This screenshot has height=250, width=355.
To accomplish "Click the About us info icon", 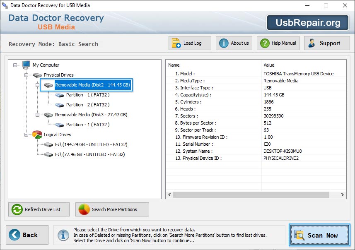I will 224,43.
